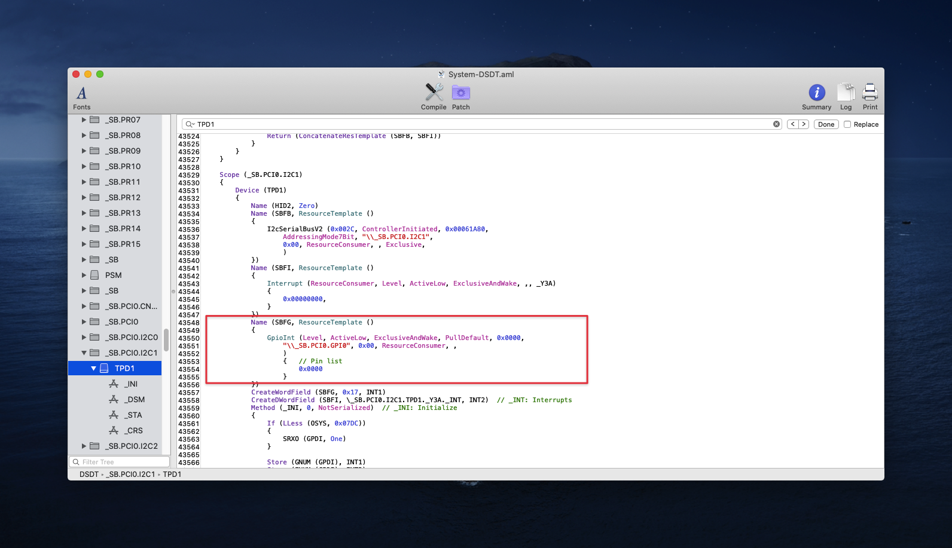Screen dimensions: 952x548
Task: Open the Patch tool
Action: tap(460, 93)
